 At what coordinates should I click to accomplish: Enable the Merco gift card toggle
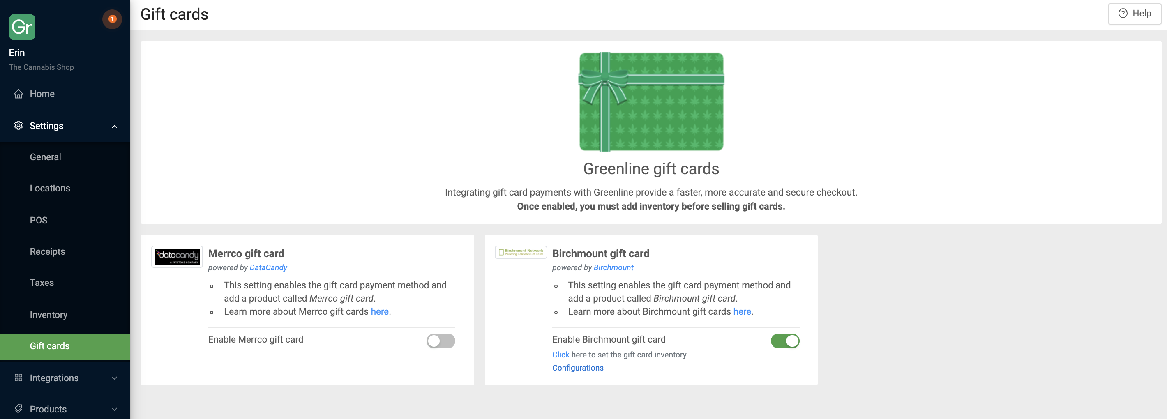(x=441, y=341)
